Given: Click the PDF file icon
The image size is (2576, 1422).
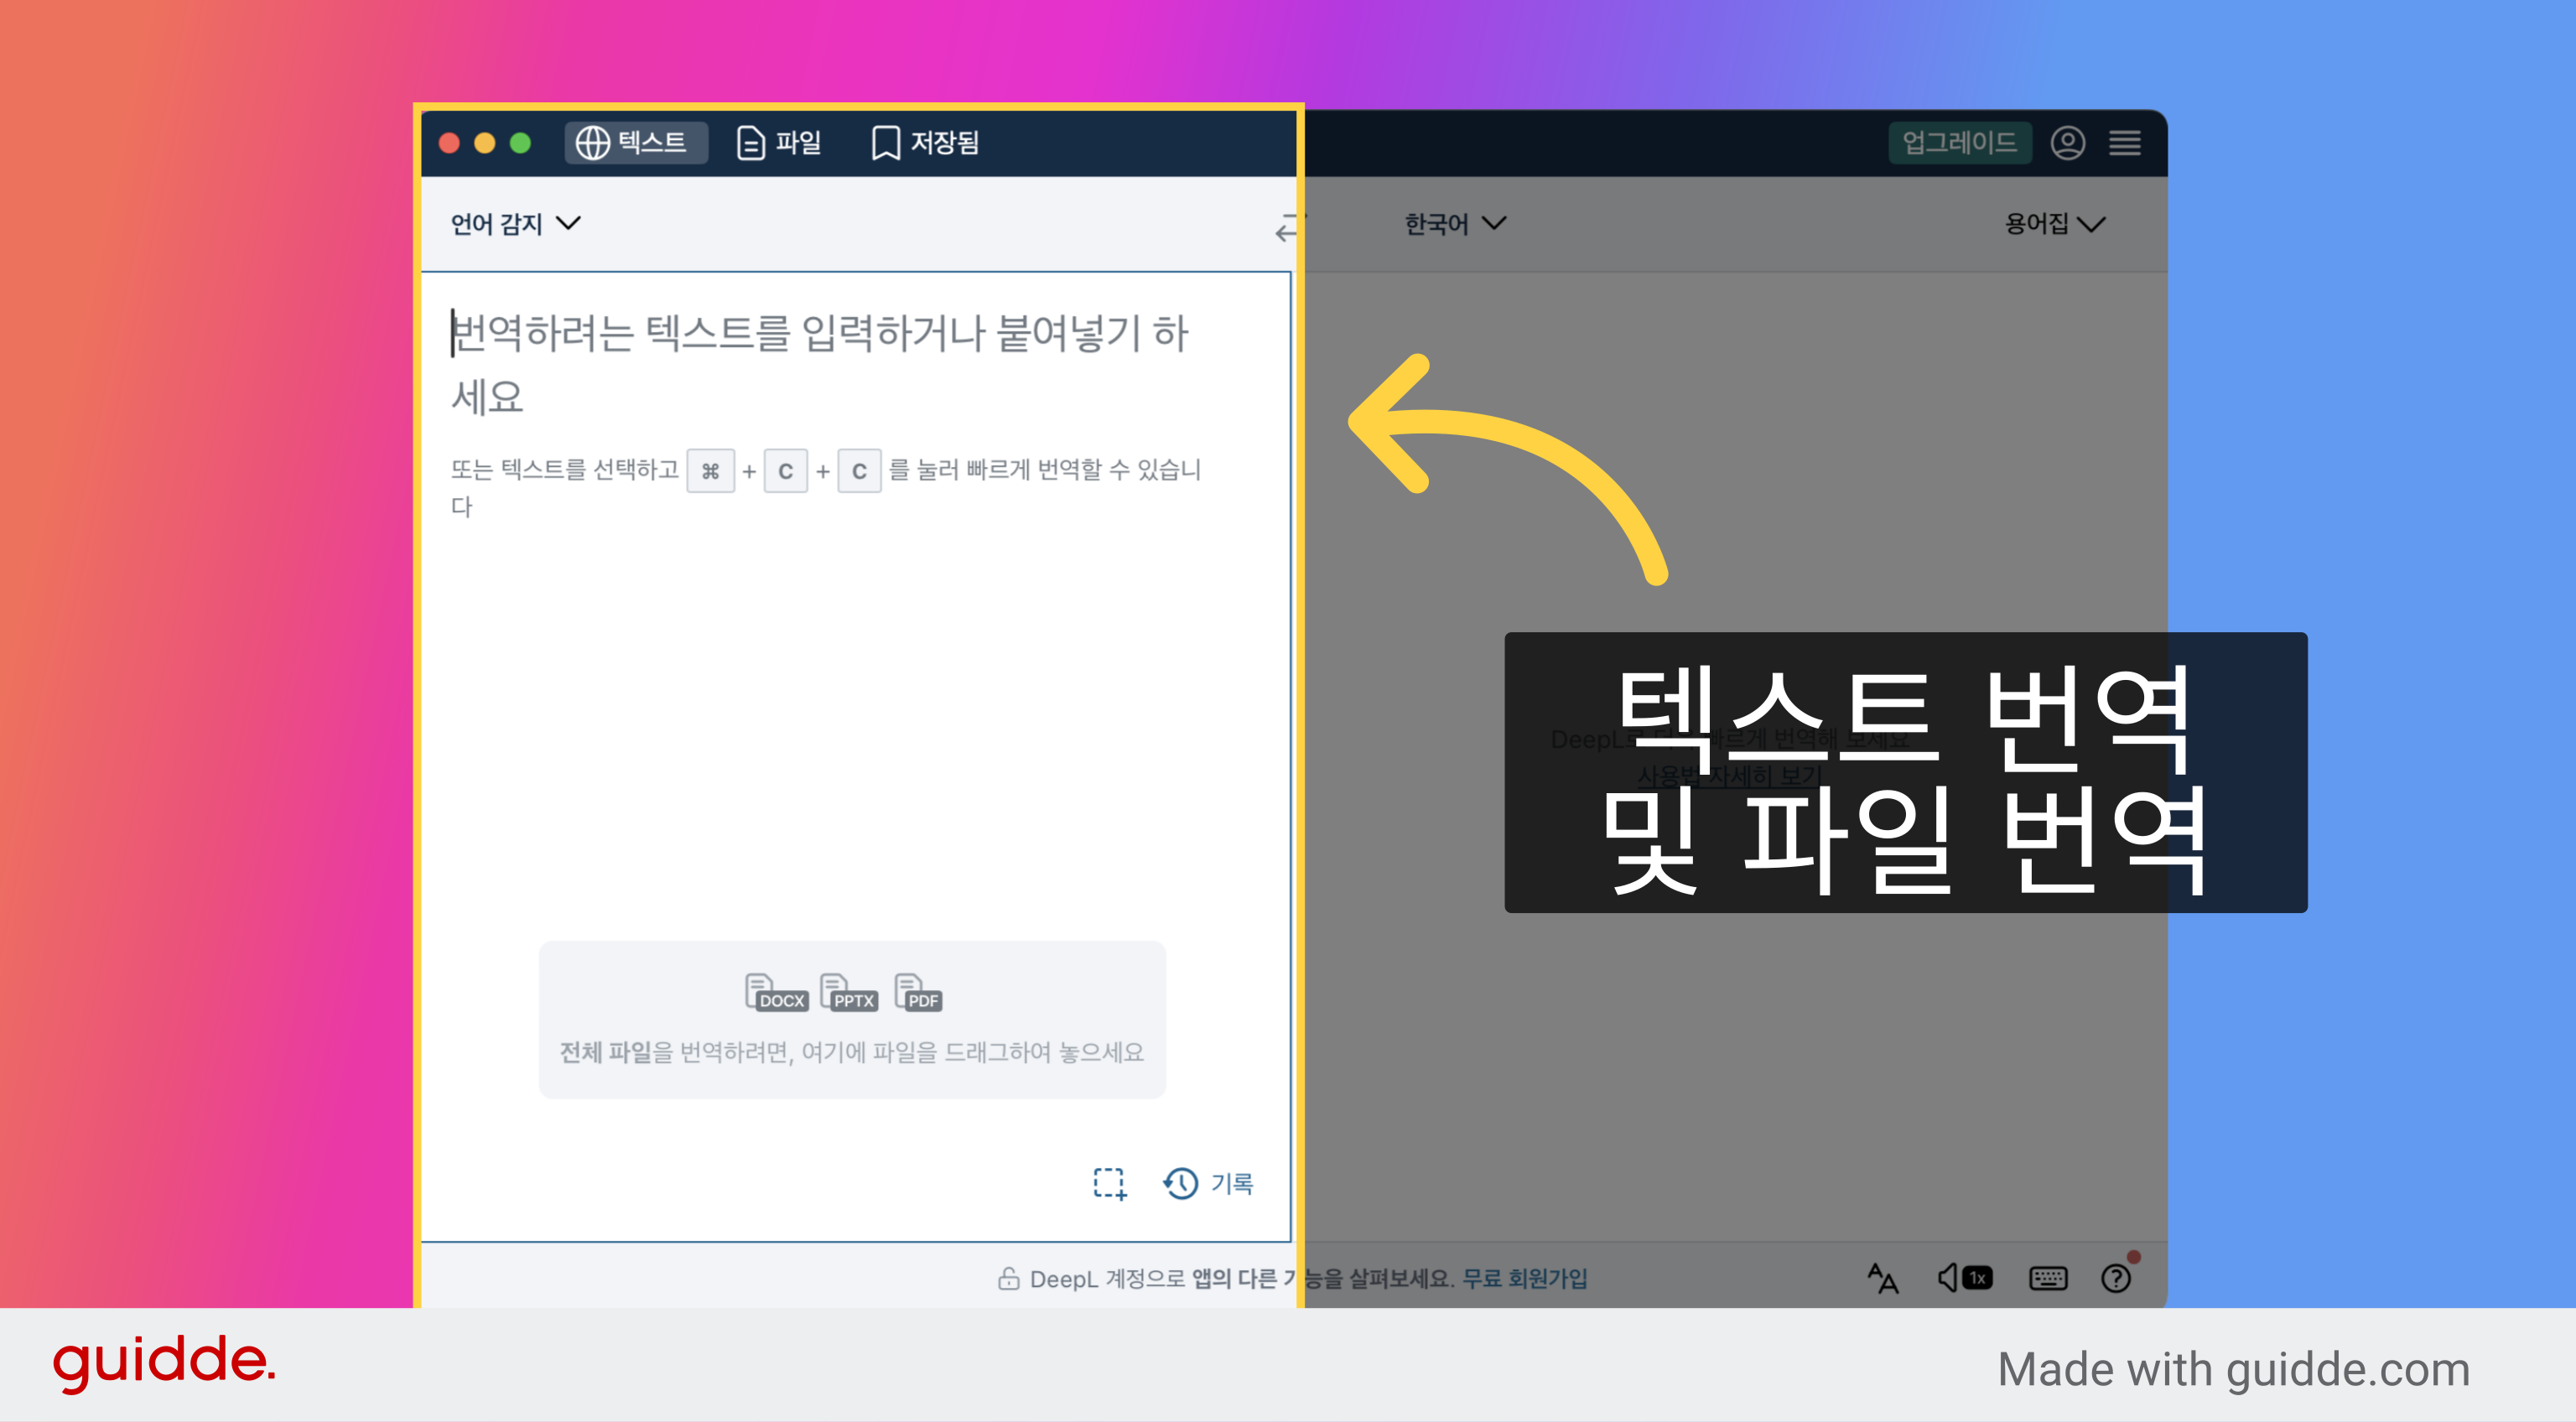Looking at the screenshot, I should [x=918, y=992].
